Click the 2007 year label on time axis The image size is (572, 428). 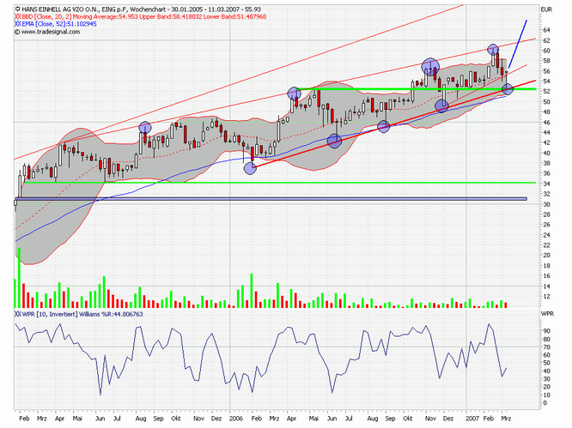click(x=471, y=418)
